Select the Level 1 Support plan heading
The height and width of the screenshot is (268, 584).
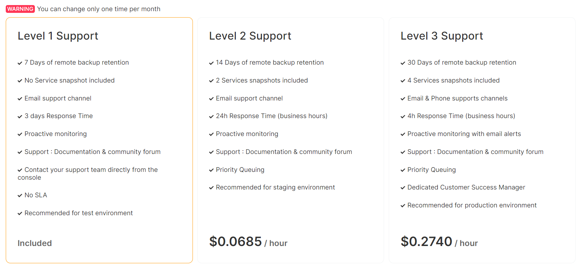tap(58, 36)
